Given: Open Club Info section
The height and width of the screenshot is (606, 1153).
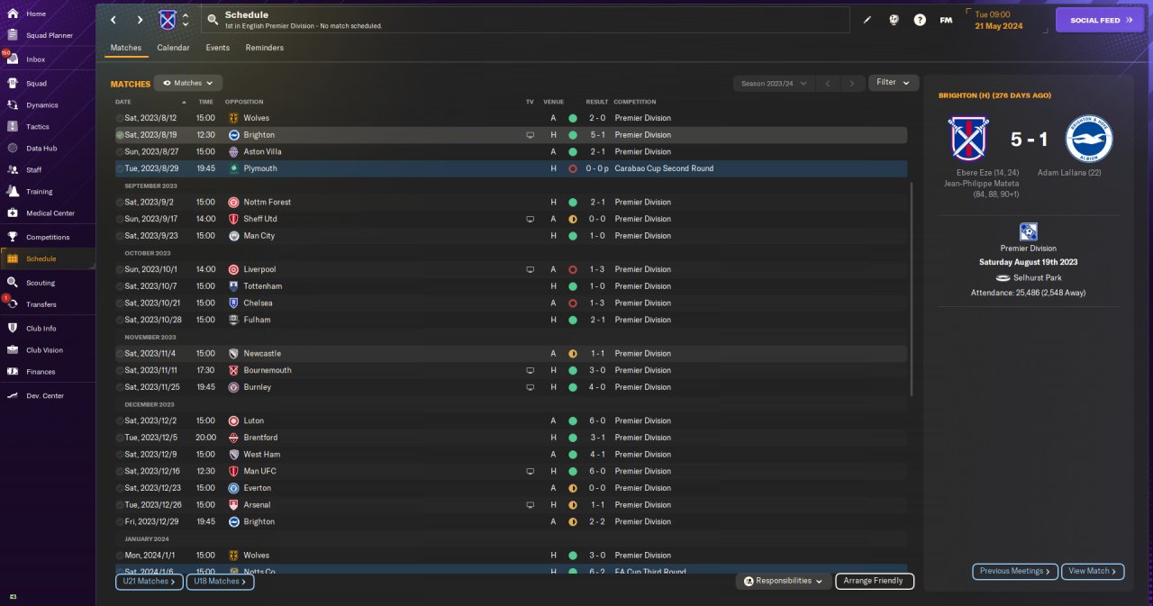Looking at the screenshot, I should pyautogui.click(x=41, y=329).
